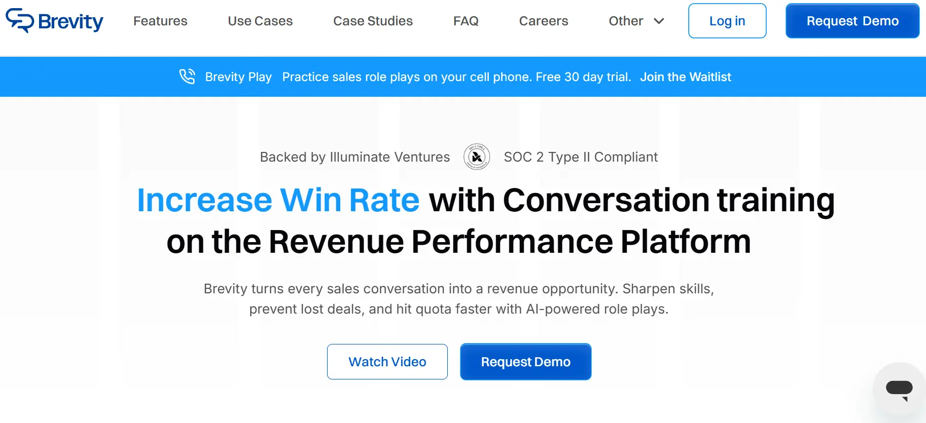Click the SOC 2 circular badge icon
Viewport: 926px width, 423px height.
coord(477,157)
